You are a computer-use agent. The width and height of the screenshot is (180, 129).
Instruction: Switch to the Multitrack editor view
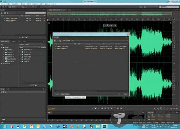[x=13, y=7]
